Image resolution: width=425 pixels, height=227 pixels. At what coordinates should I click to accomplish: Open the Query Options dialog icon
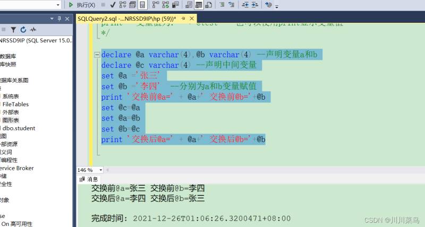[x=132, y=5]
